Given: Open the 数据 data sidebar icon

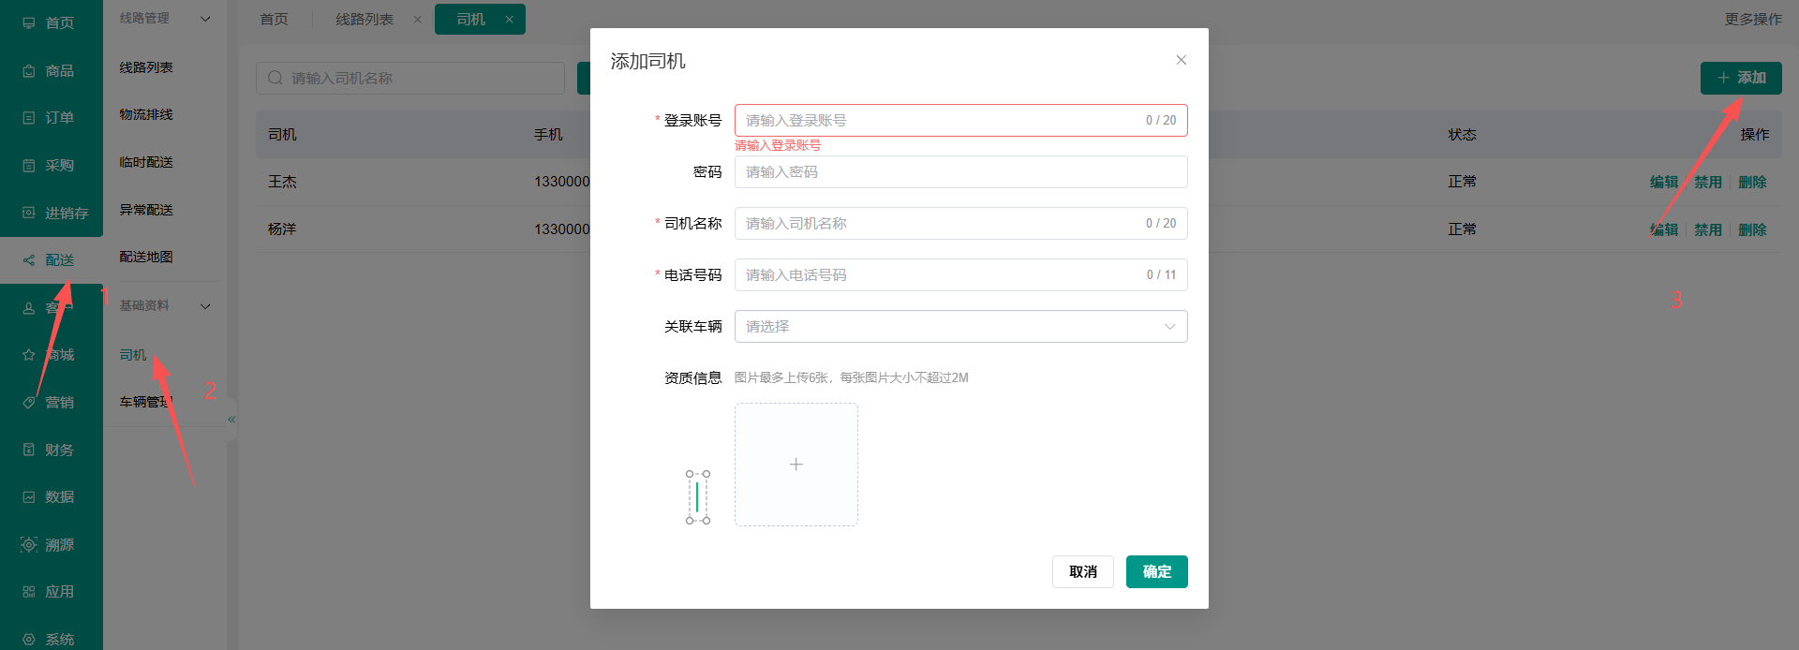Looking at the screenshot, I should click(x=29, y=497).
